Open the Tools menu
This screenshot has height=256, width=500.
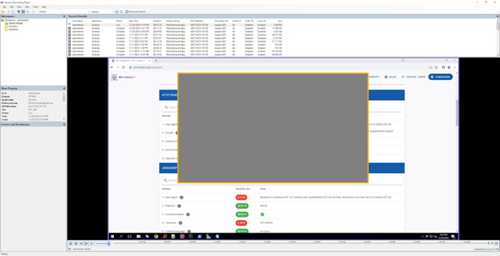point(35,7)
